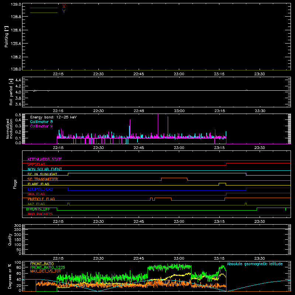The width and height of the screenshot is (295, 295).
Task: Click the 0.5 tick on modulation axis
Action: 18,115
